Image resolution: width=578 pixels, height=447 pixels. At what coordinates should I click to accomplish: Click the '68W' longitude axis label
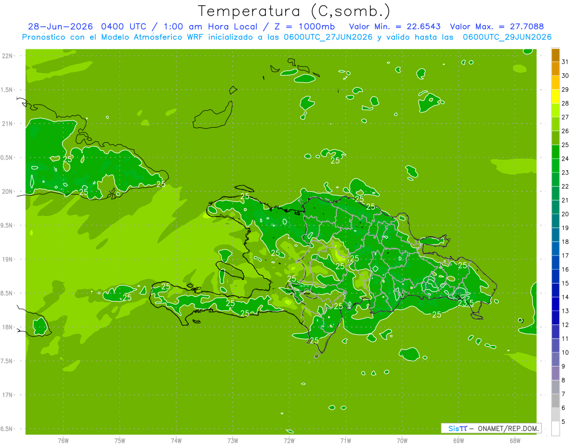[x=515, y=441]
